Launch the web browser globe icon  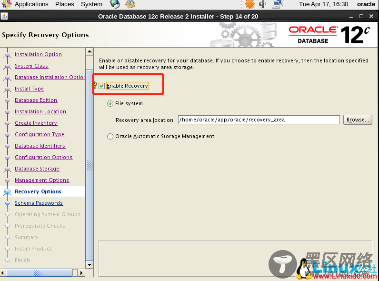tap(115, 4)
